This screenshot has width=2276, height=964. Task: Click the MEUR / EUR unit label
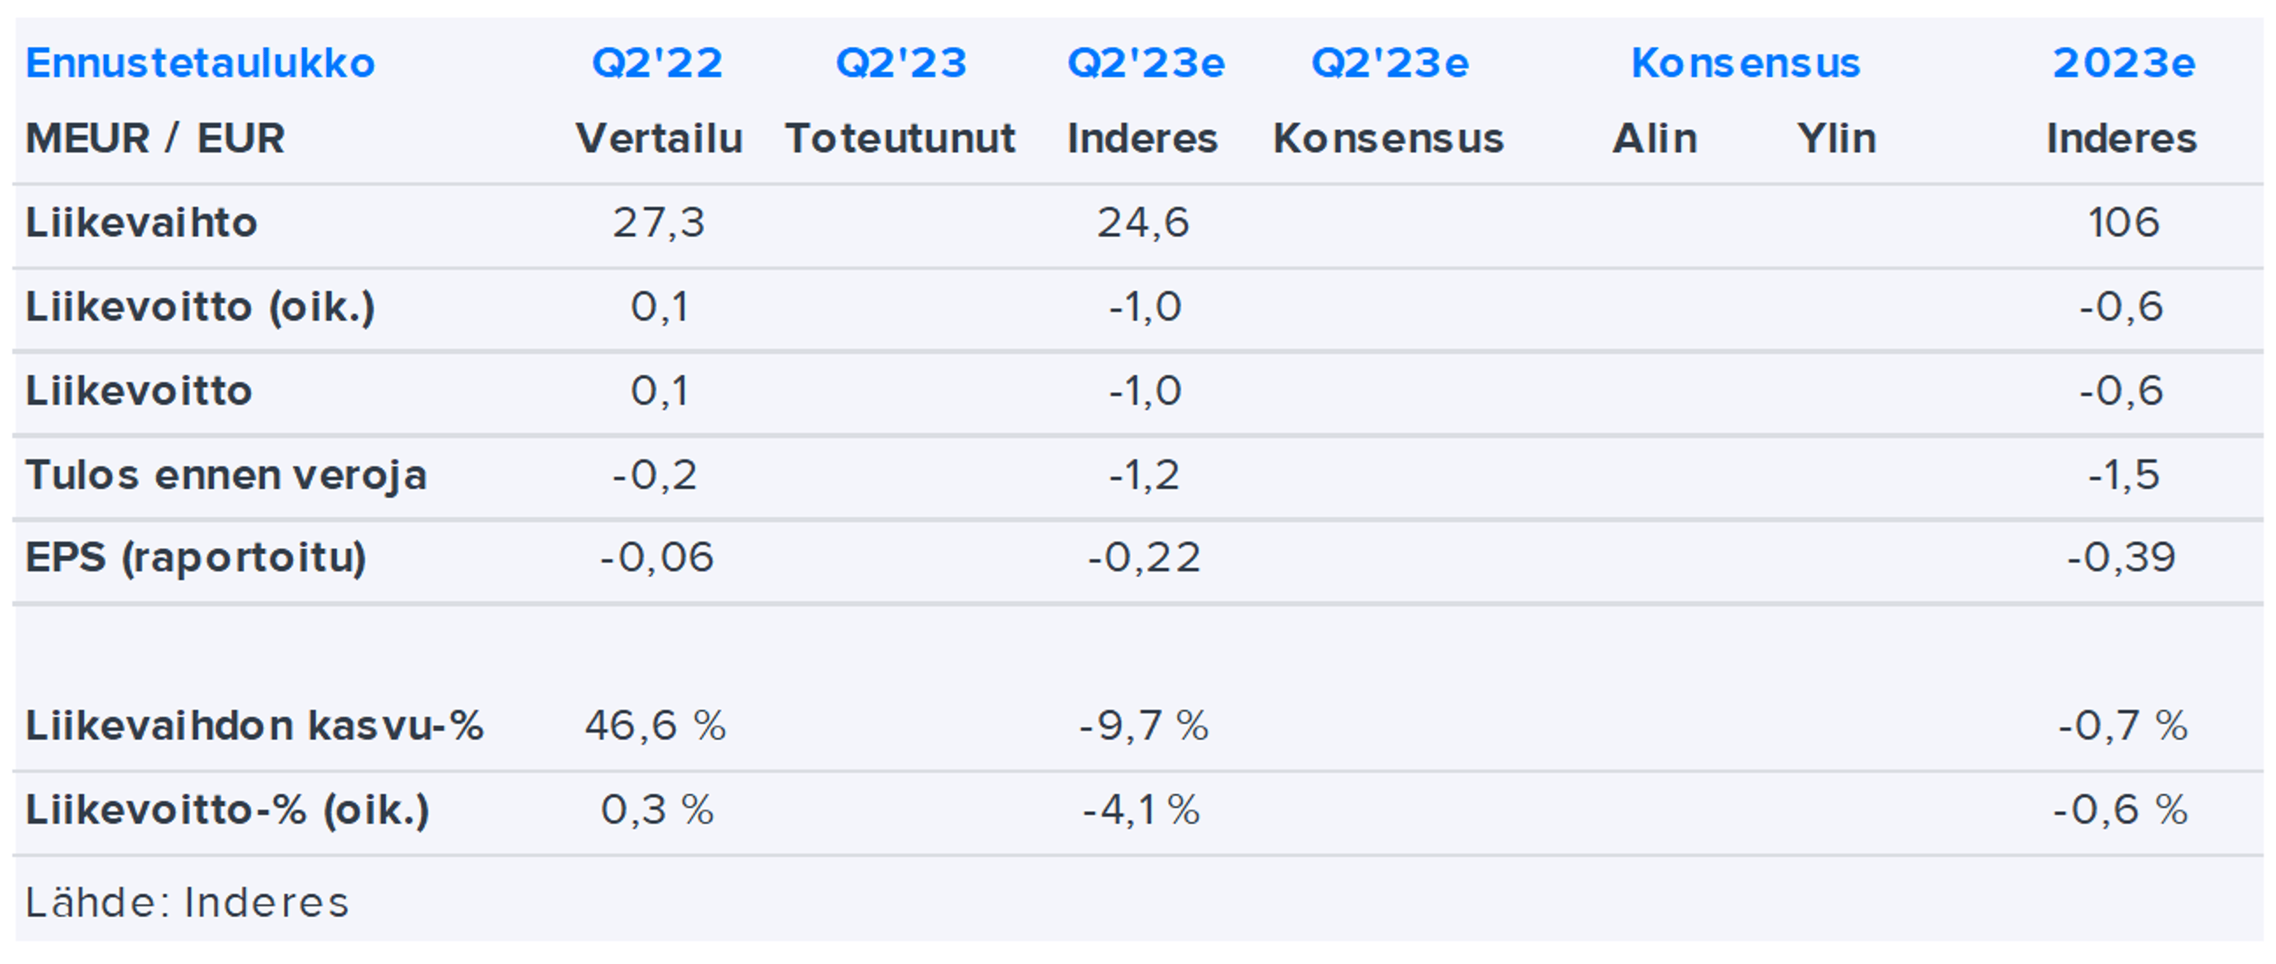click(155, 139)
